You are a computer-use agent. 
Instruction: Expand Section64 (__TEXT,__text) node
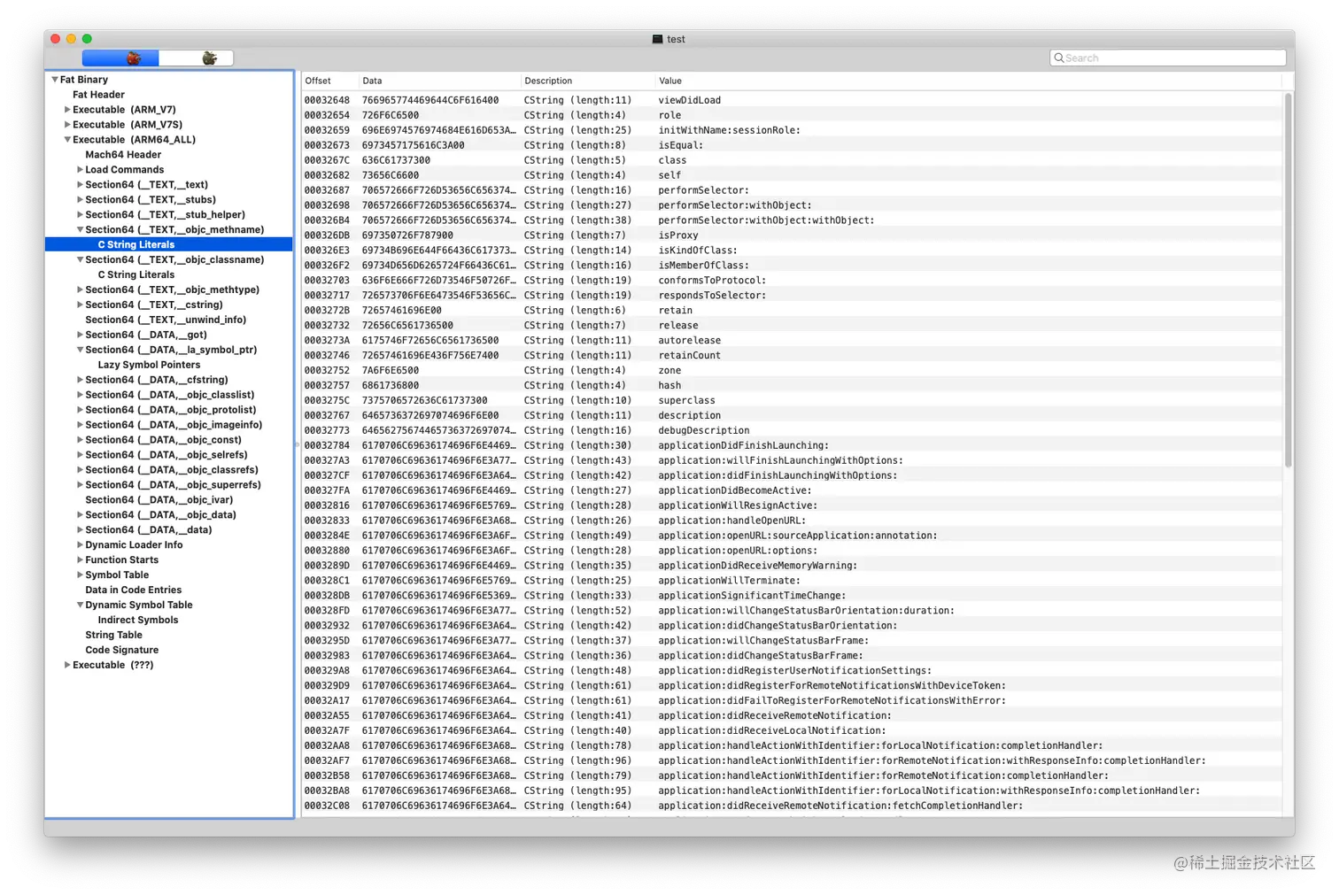[80, 185]
